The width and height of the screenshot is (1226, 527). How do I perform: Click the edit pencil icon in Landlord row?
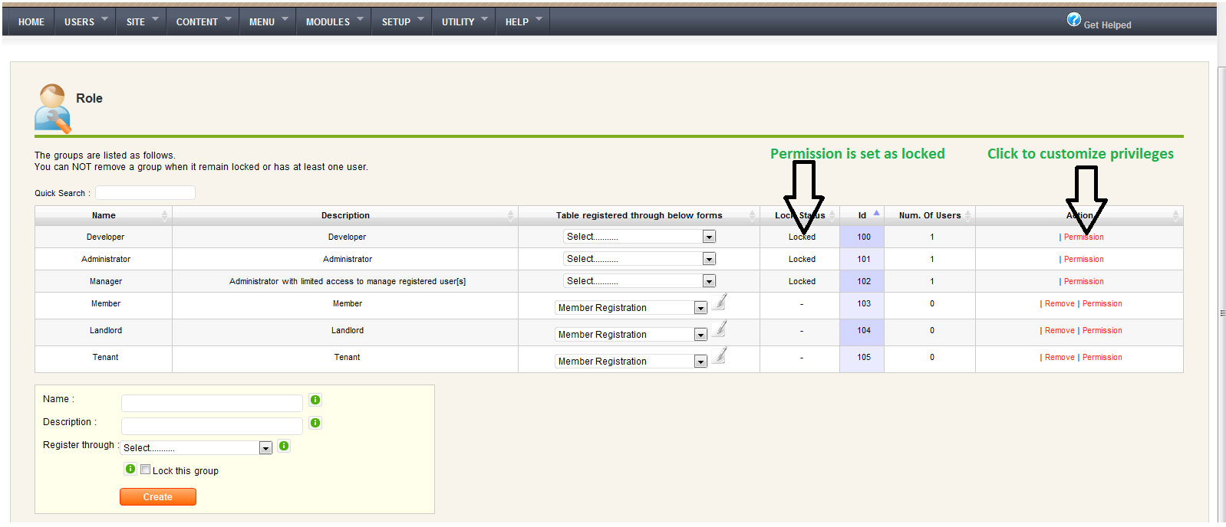pos(719,330)
